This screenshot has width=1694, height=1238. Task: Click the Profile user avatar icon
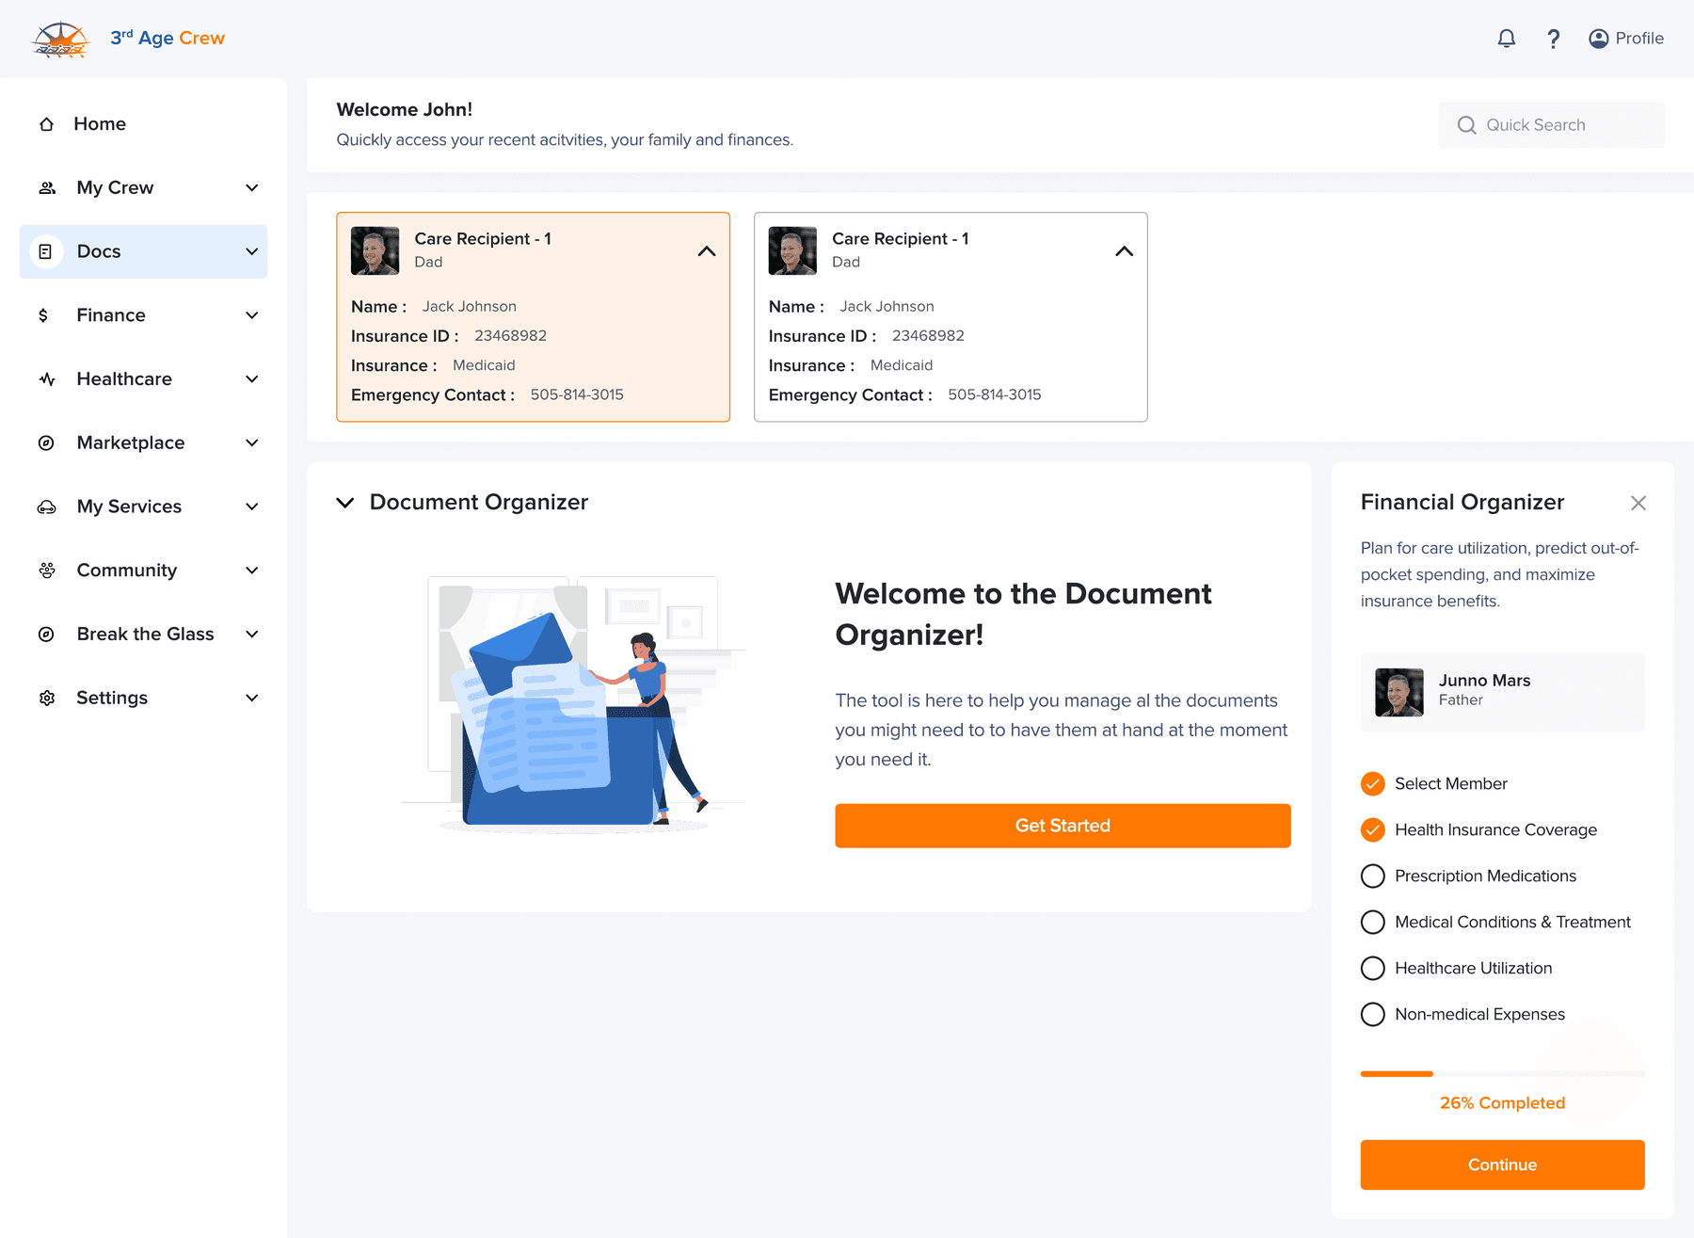[1598, 39]
